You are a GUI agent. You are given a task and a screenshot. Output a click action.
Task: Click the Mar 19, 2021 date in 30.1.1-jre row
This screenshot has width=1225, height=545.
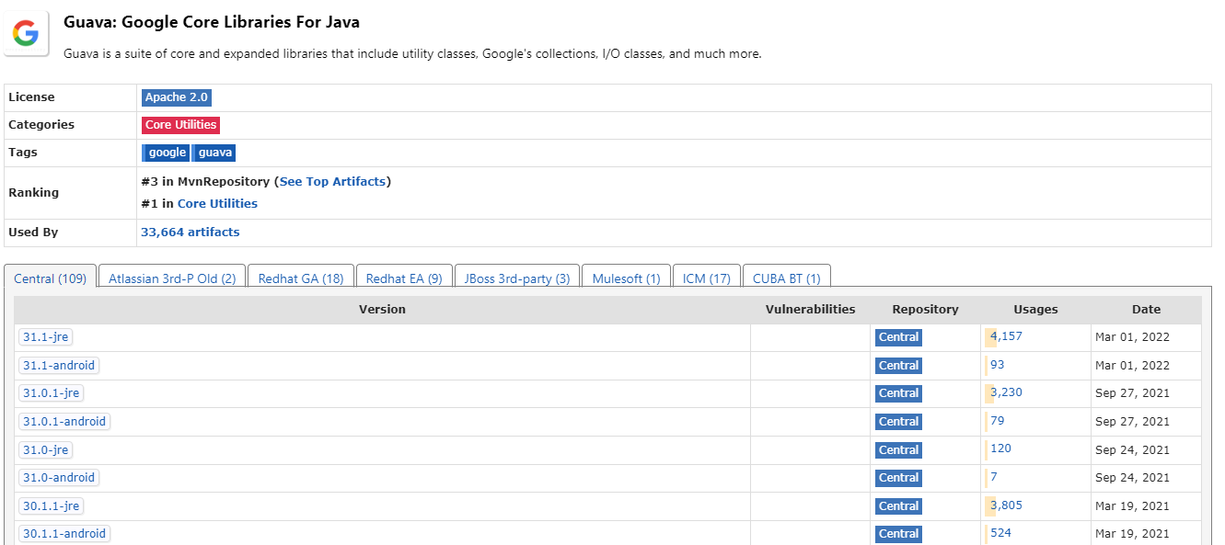[x=1132, y=506]
